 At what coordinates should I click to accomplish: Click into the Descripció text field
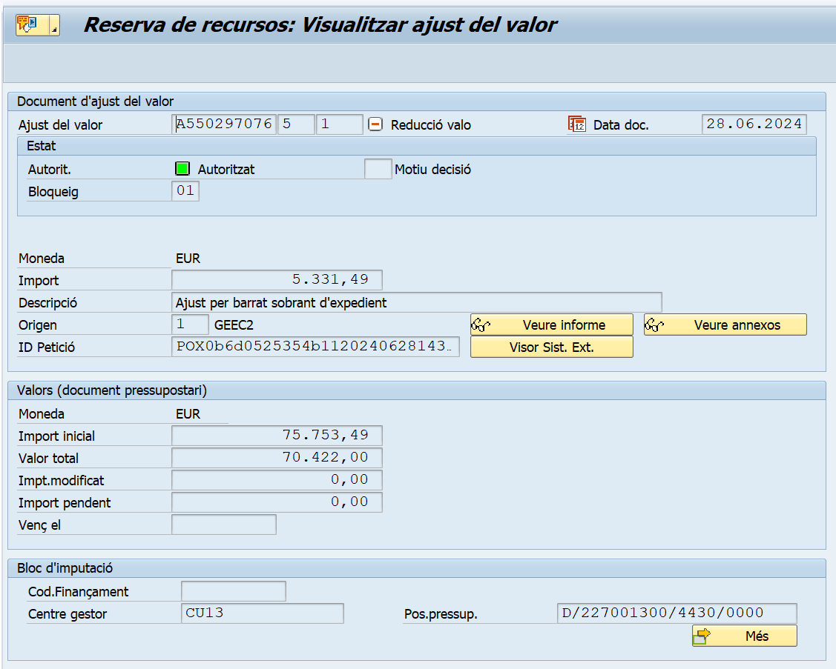pyautogui.click(x=416, y=302)
